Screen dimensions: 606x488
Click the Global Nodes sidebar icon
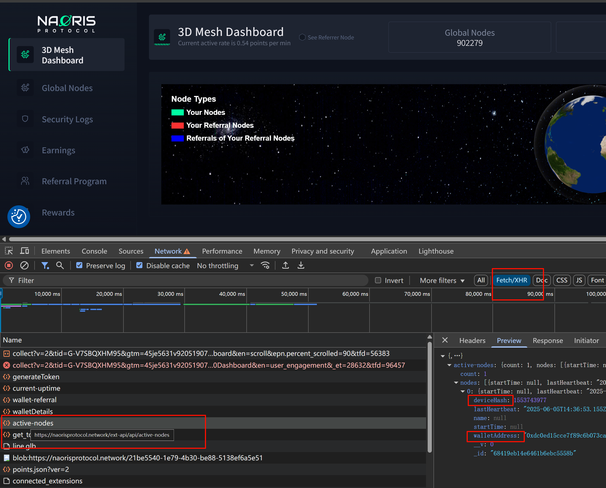pos(25,88)
